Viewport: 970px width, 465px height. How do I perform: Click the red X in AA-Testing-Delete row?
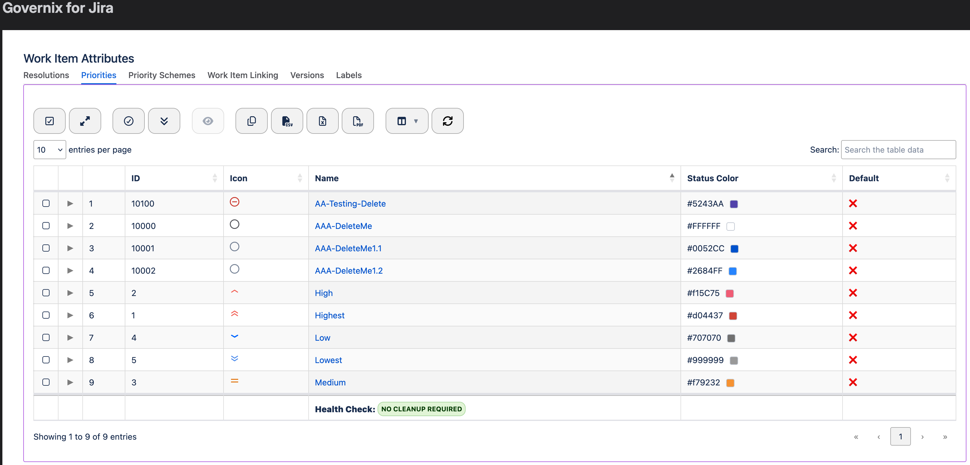click(x=853, y=204)
